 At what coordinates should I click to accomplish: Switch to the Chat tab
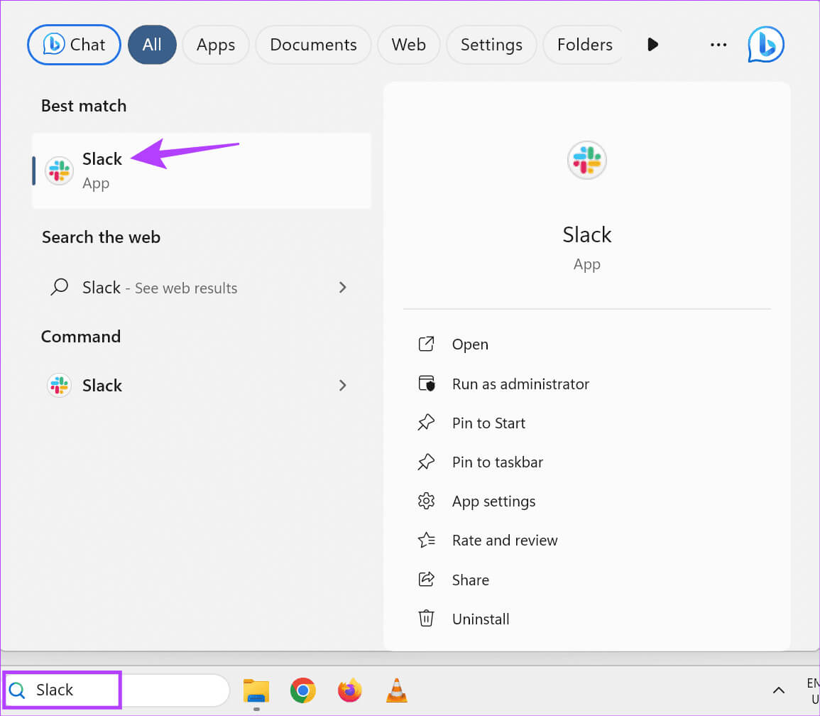75,45
